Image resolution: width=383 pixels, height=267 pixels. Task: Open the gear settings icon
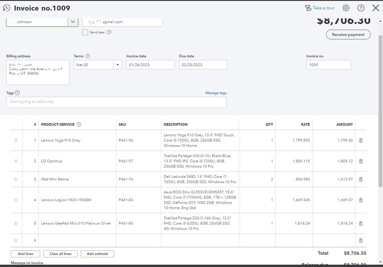346,8
